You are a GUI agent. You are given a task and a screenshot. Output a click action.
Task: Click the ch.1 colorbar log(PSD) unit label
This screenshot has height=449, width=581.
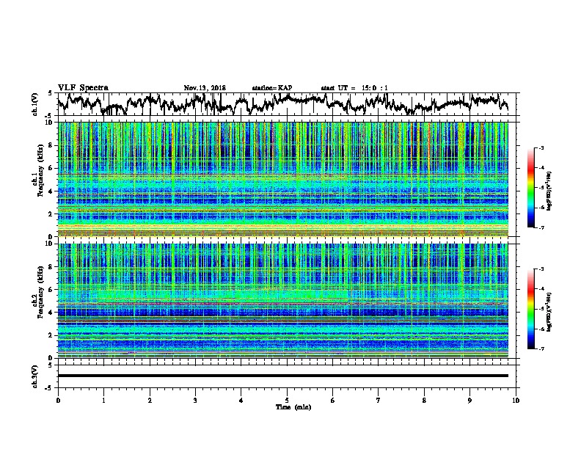[549, 191]
